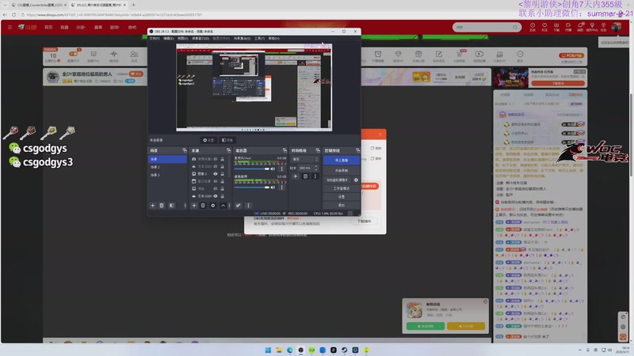The width and height of the screenshot is (634, 356).
Task: Toggle visibility of the camera capture source
Action: [x=216, y=159]
